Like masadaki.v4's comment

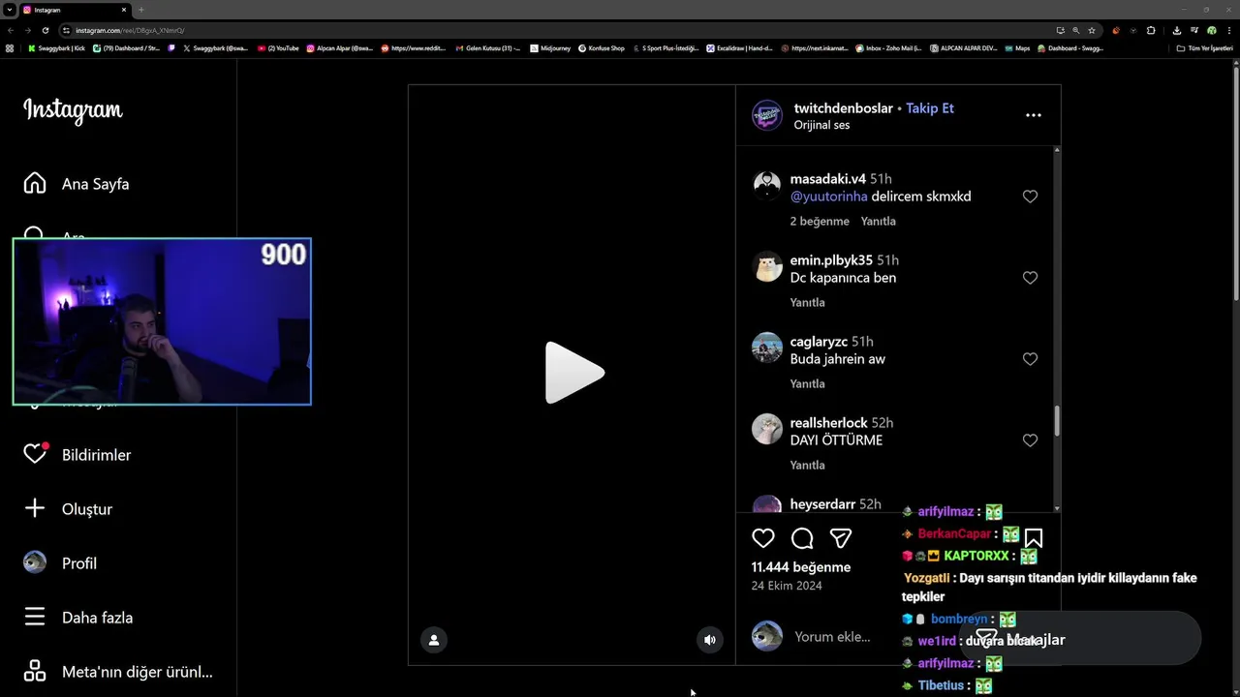[x=1030, y=197]
